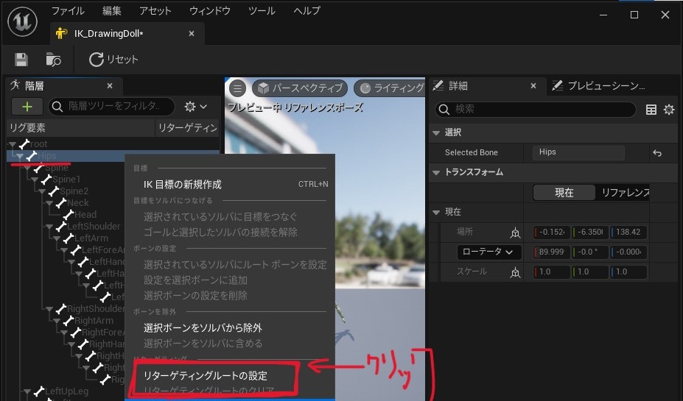
Task: Select the リファレンス transform toggle
Action: click(624, 192)
